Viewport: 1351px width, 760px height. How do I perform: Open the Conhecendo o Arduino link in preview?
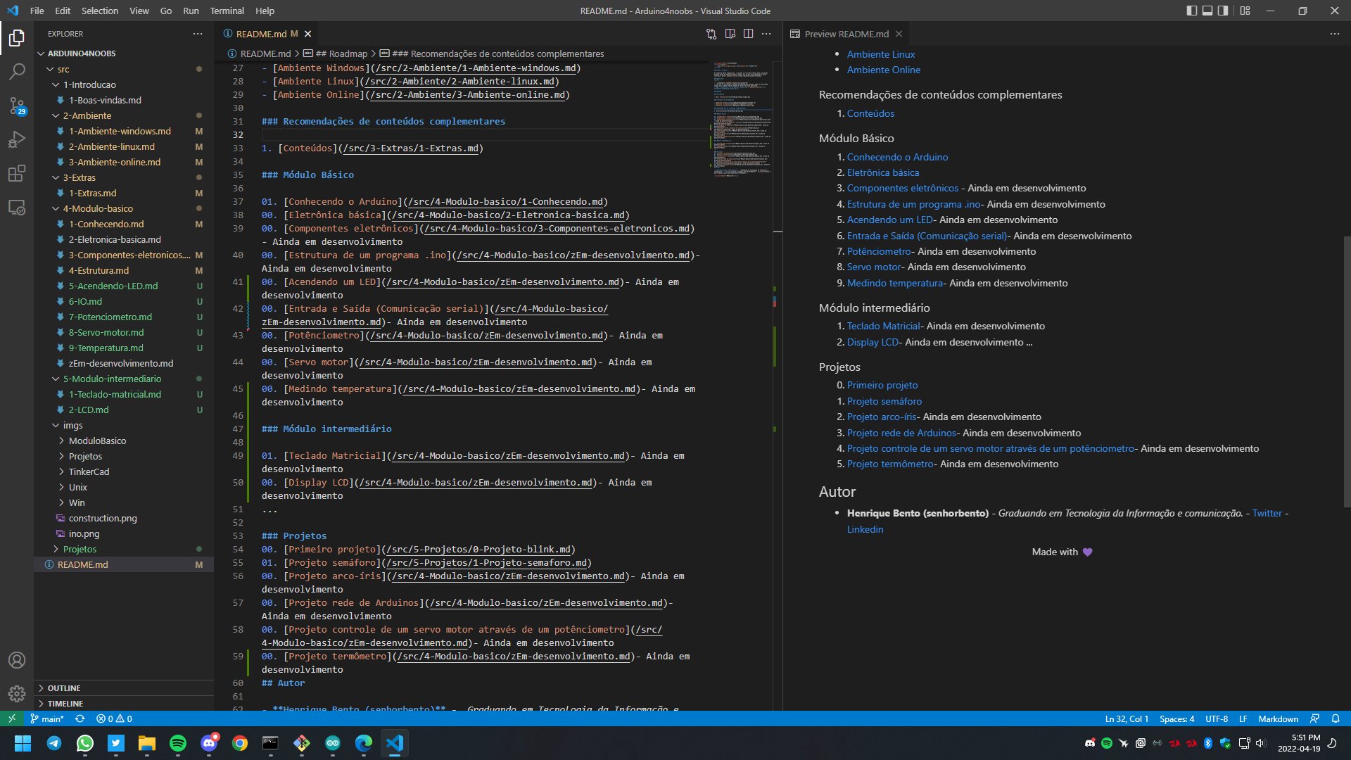pyautogui.click(x=896, y=157)
